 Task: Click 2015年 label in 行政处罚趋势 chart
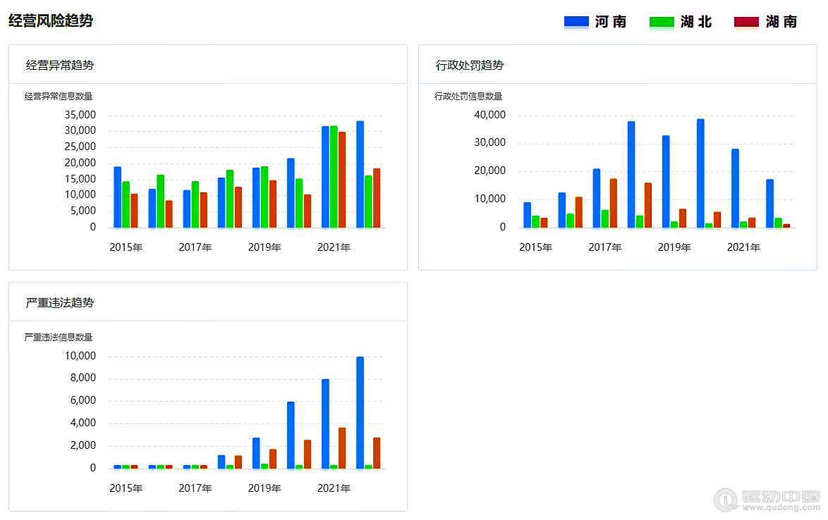(x=536, y=247)
